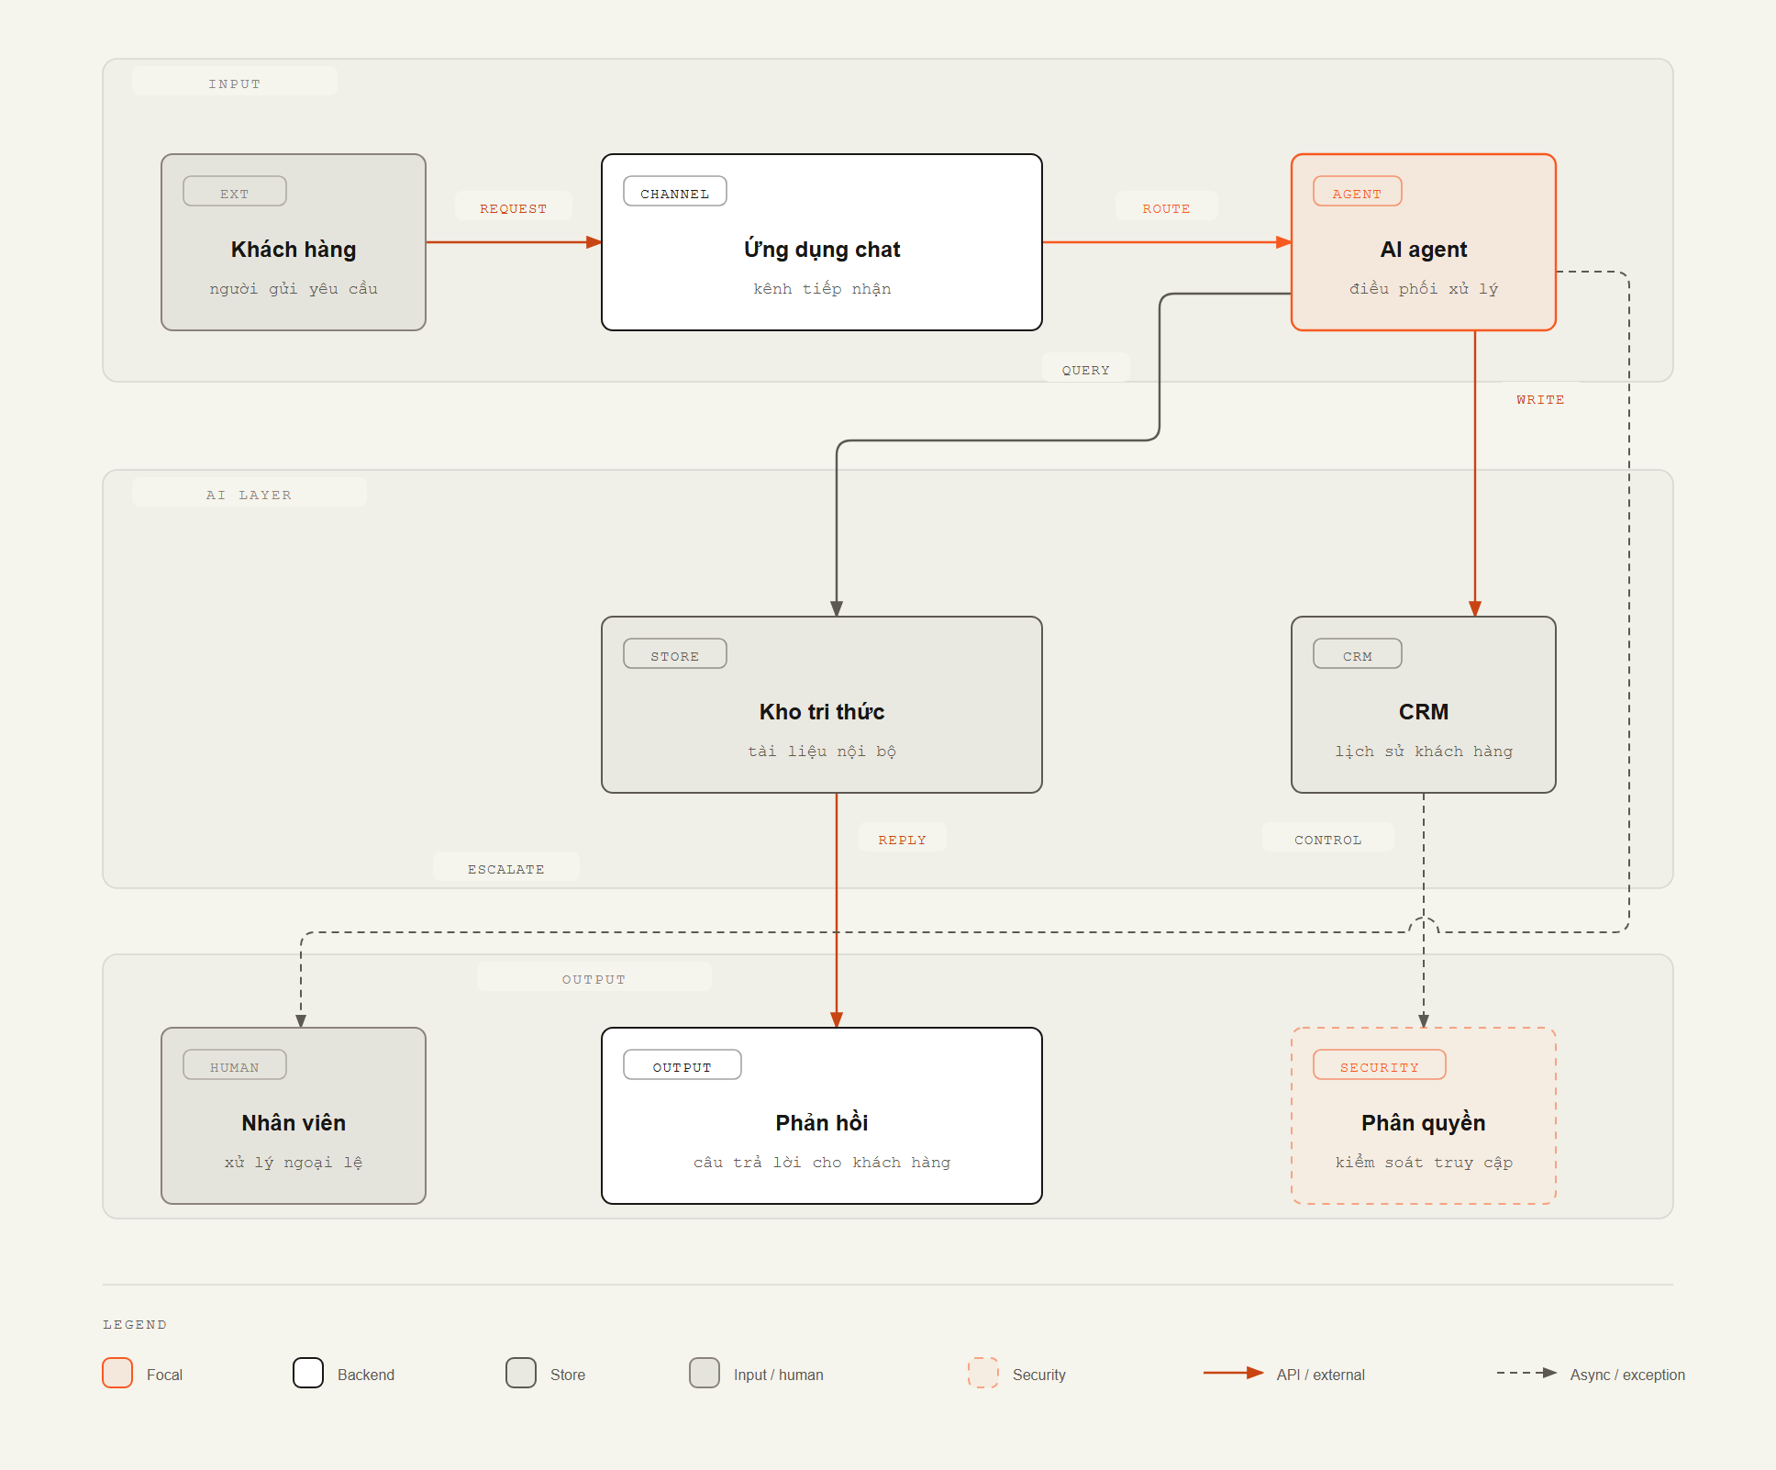Click the CRM node titled 'lịch sử khách hàng'

[x=1424, y=705]
